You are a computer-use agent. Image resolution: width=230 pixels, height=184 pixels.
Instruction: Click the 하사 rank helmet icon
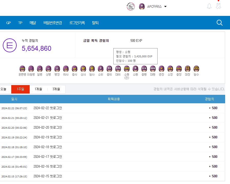66,69
